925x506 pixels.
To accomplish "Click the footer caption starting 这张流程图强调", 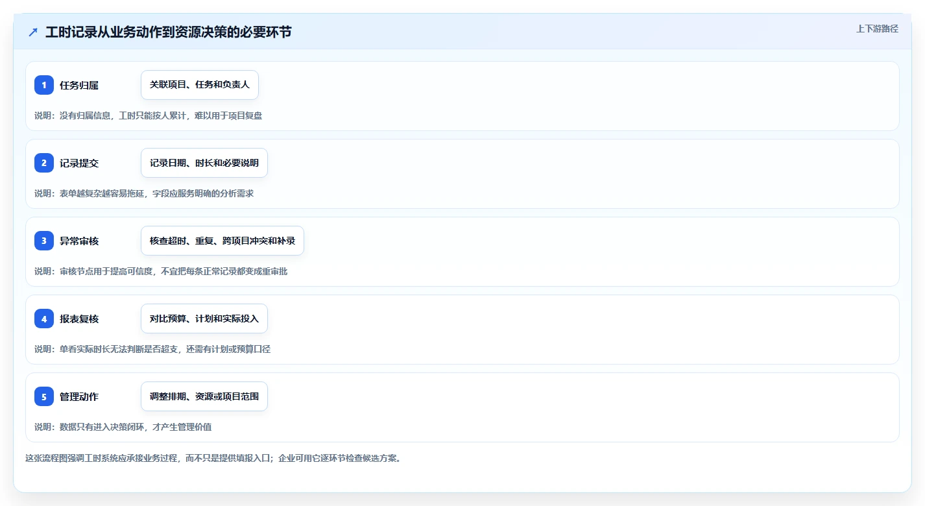I will (x=213, y=458).
